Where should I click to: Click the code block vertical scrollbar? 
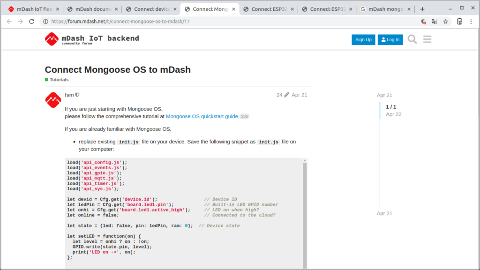click(x=305, y=216)
